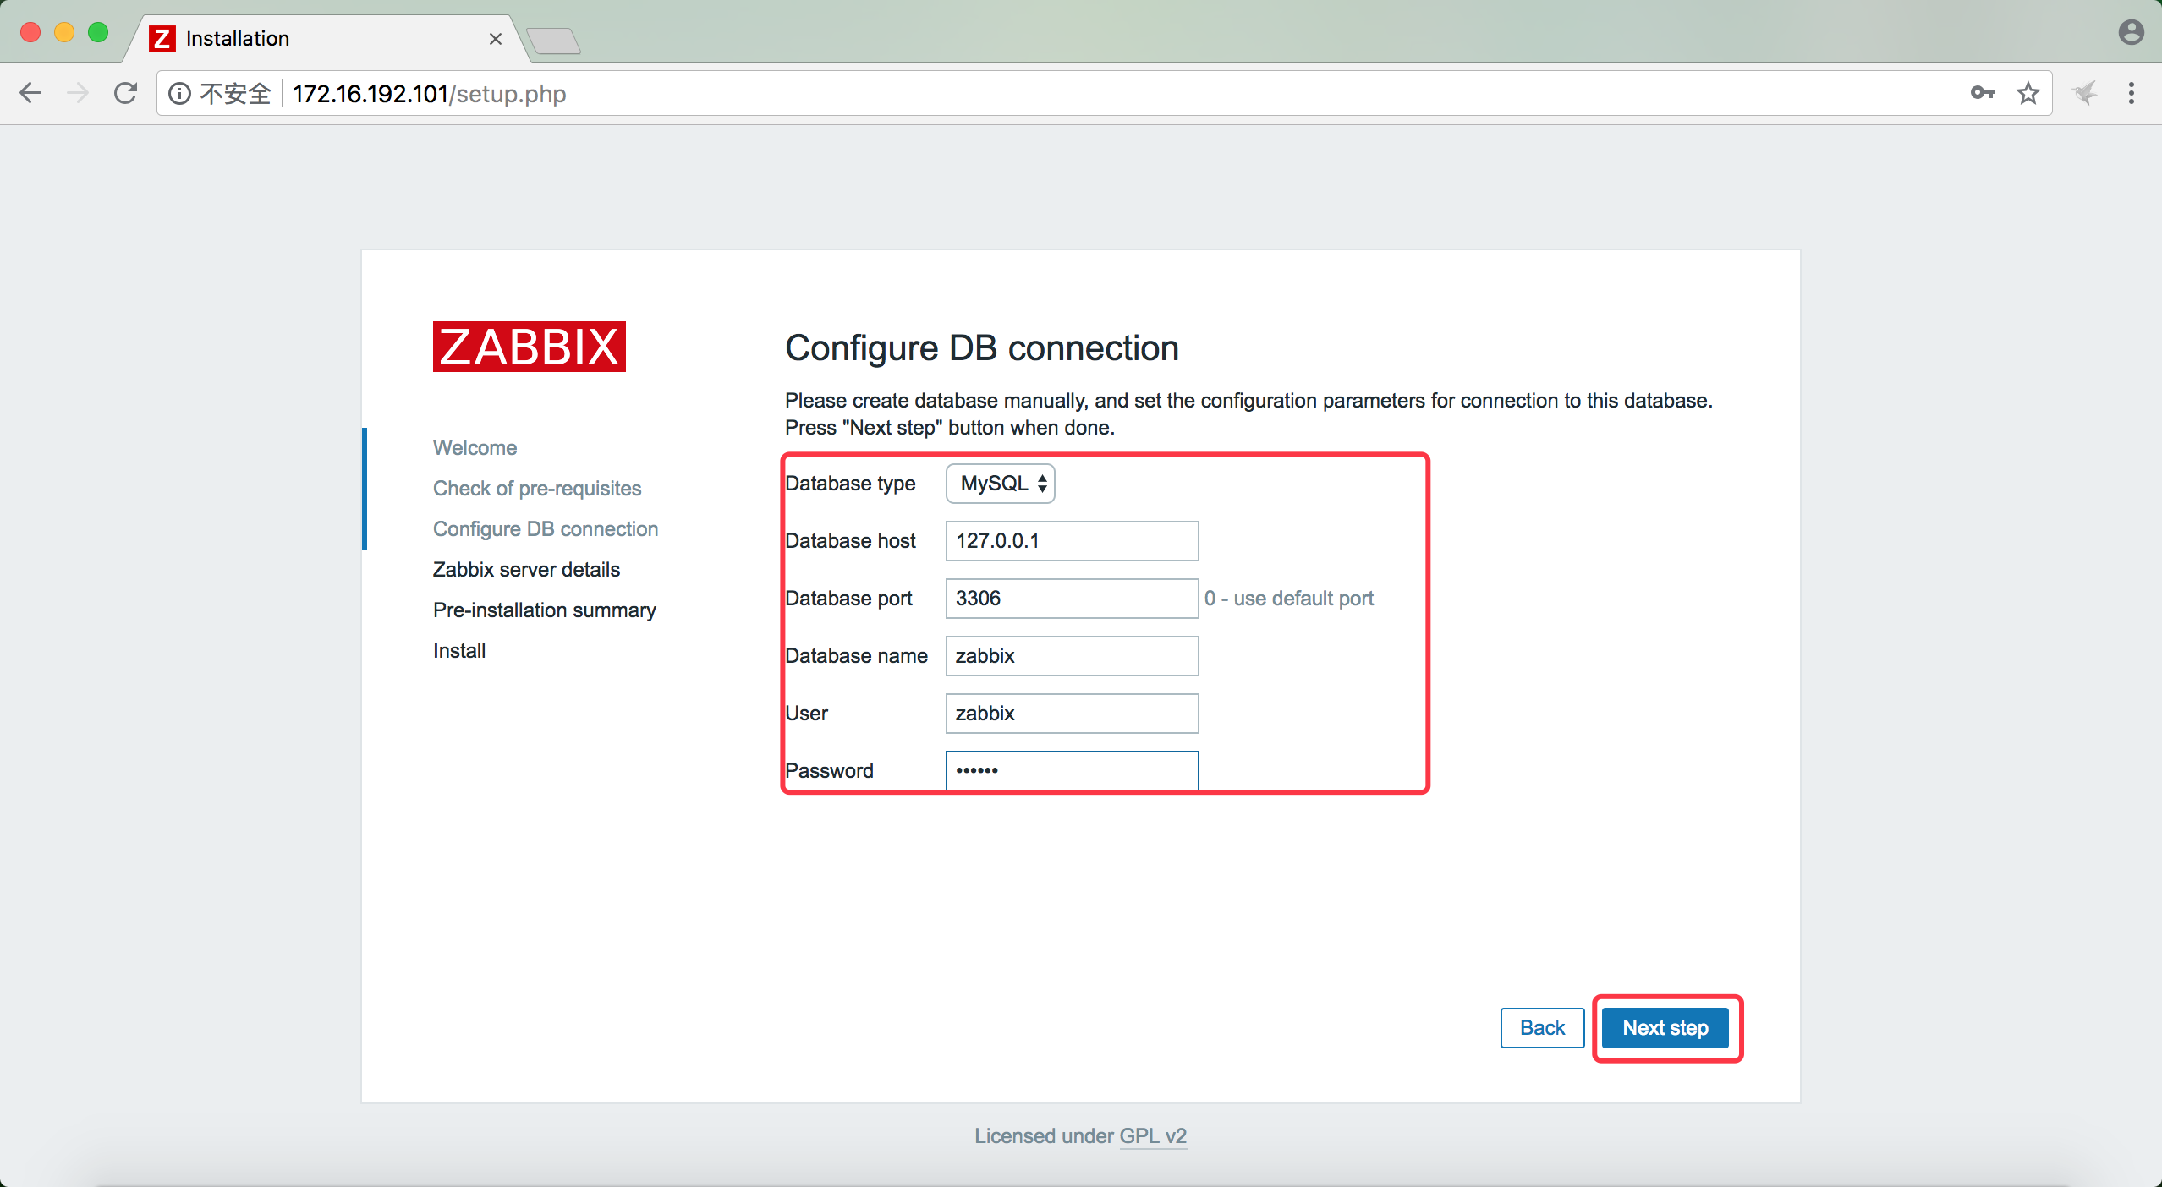Image resolution: width=2162 pixels, height=1187 pixels.
Task: Click the site info insecure icon
Action: 179,93
